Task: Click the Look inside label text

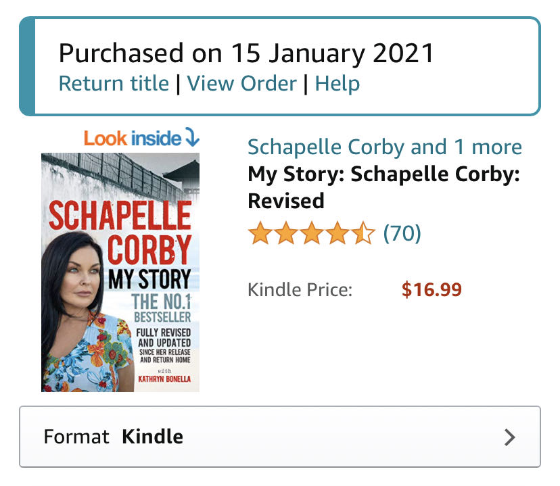Action: pos(132,138)
